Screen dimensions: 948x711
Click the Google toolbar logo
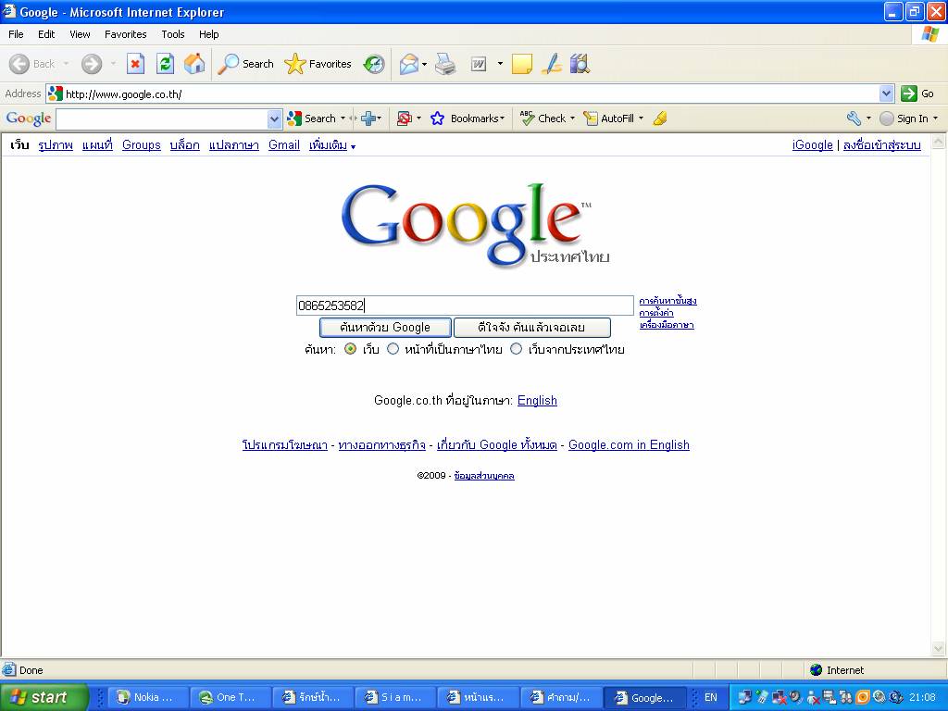click(29, 118)
